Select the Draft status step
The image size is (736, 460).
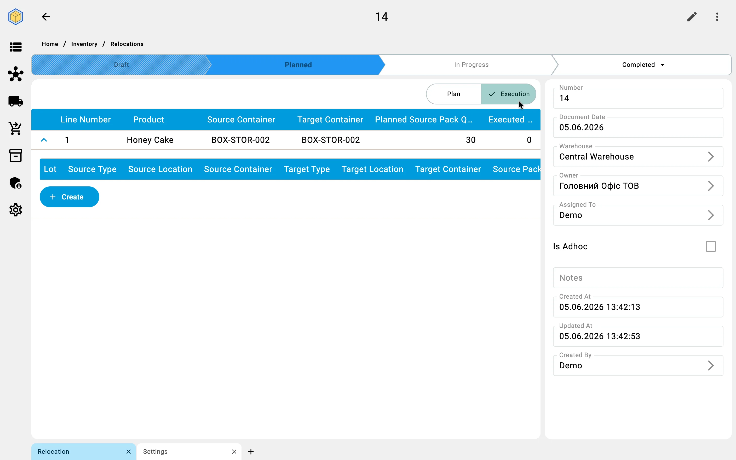[x=121, y=65]
